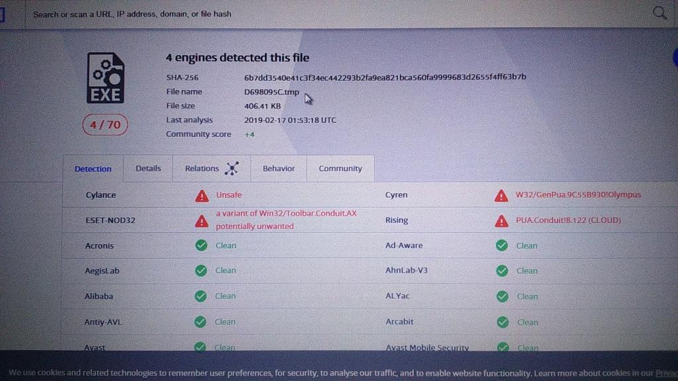
Task: Click Arcabit green check icon
Action: point(503,322)
